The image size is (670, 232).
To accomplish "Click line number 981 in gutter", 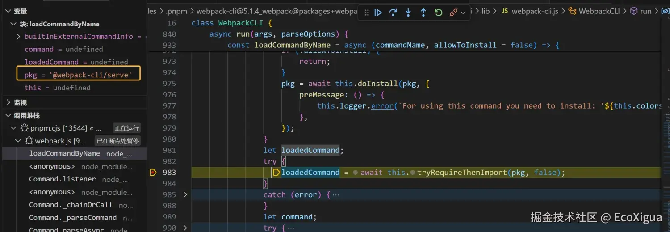I will (169, 150).
